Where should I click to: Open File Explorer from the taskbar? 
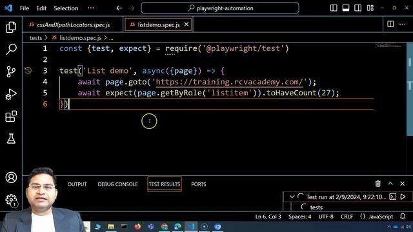coord(111,226)
